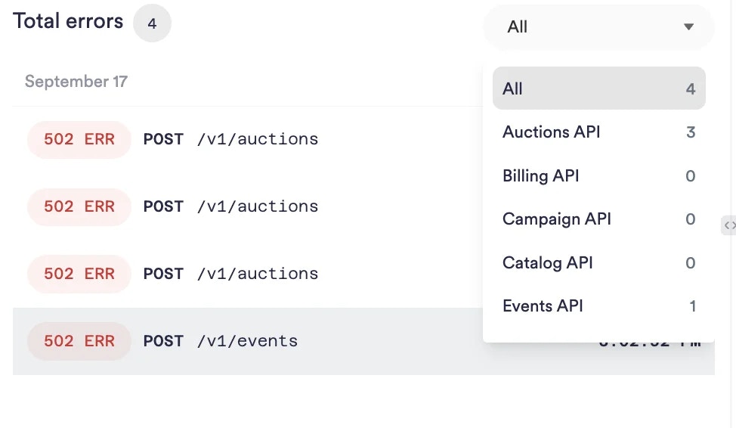Click the 502 ERR badge on the first auctions row

79,139
